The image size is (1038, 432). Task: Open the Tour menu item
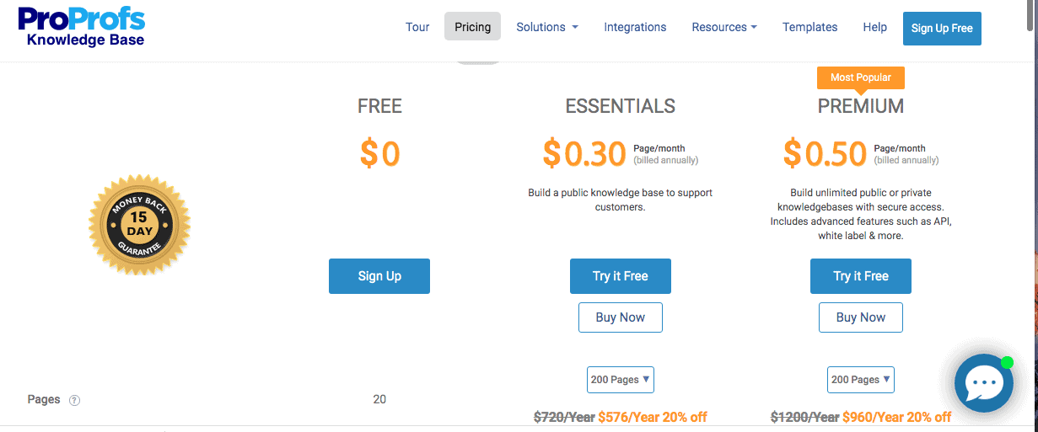pyautogui.click(x=417, y=27)
